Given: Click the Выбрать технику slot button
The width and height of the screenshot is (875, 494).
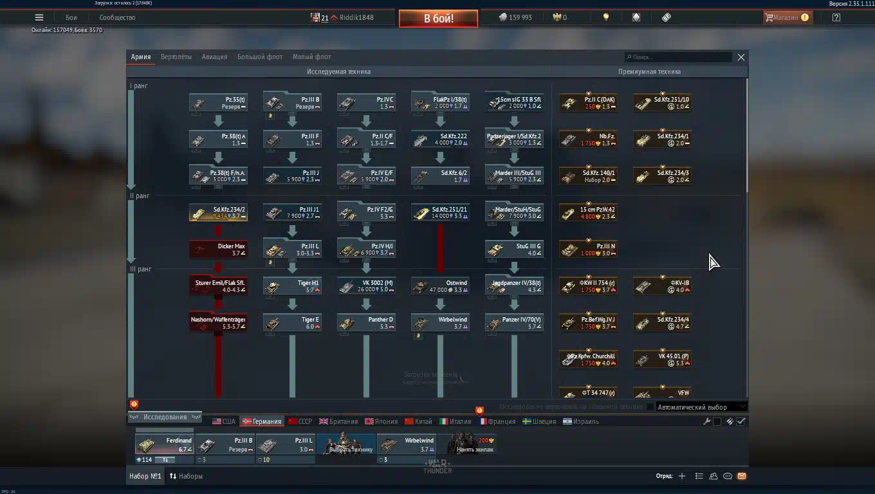Looking at the screenshot, I should pos(346,444).
